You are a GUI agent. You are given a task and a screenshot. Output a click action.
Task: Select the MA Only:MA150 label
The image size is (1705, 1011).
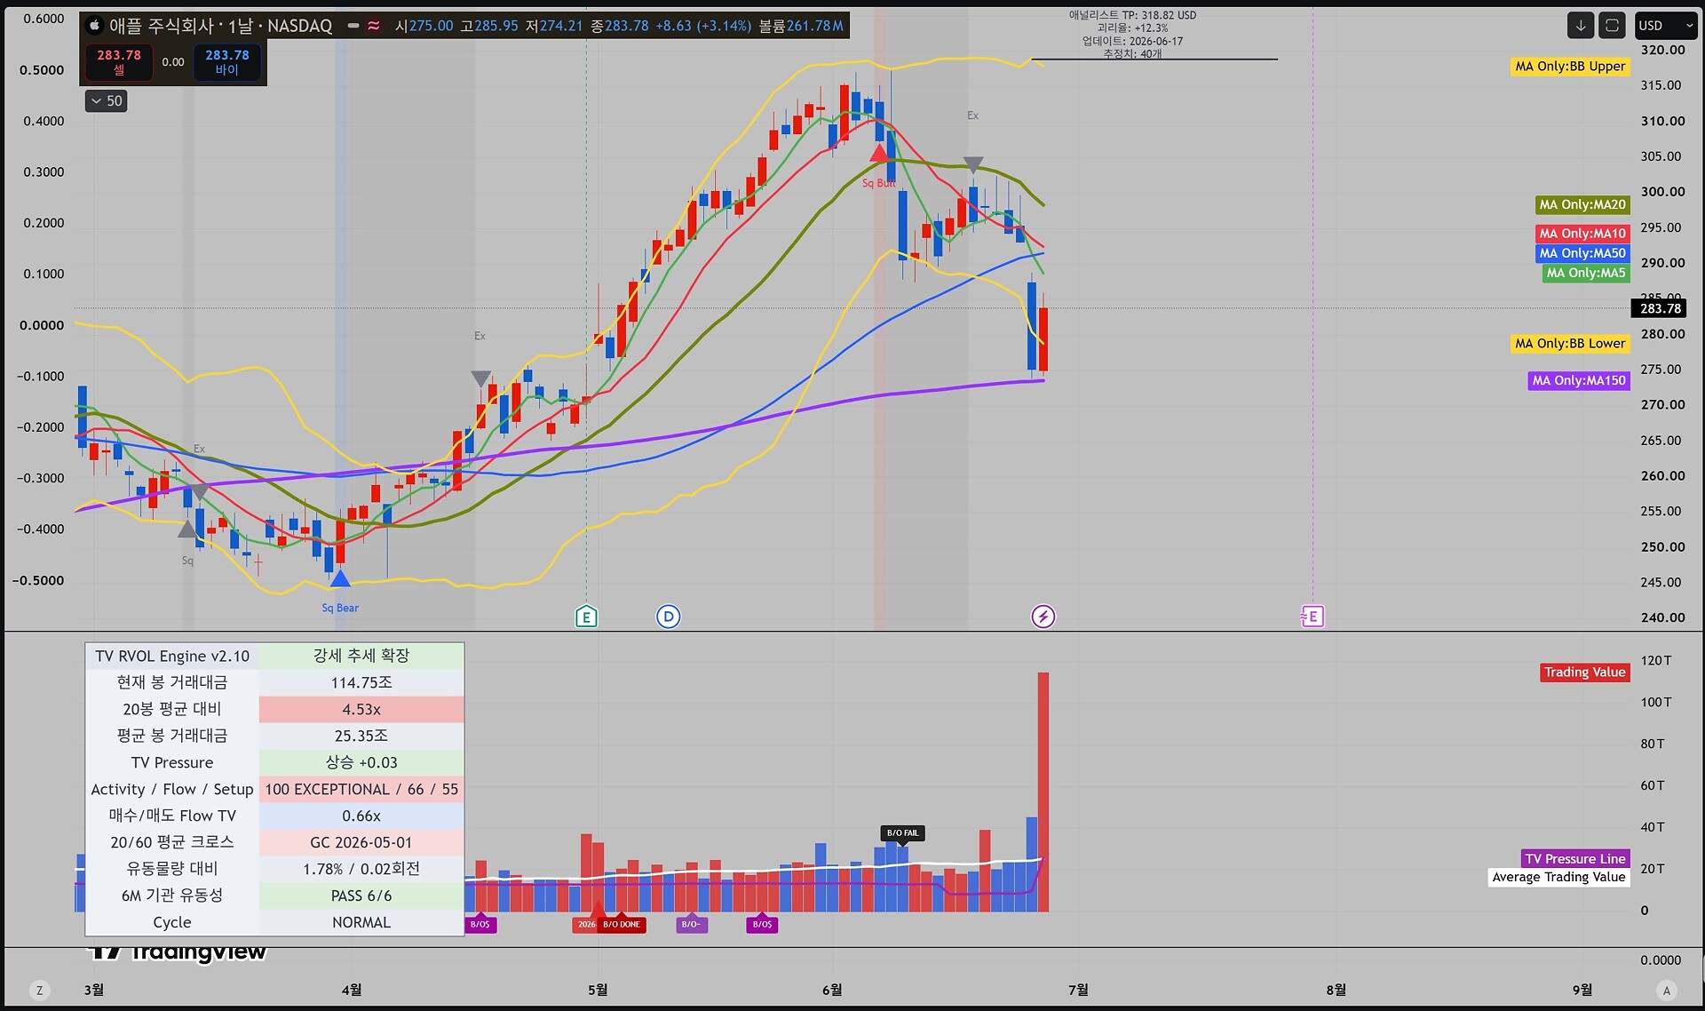[1579, 381]
